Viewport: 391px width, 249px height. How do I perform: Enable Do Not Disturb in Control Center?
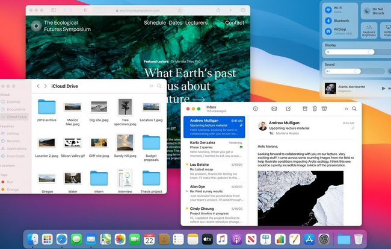pos(367,11)
